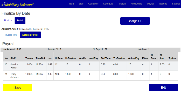Select the Detail tab

[20, 21]
